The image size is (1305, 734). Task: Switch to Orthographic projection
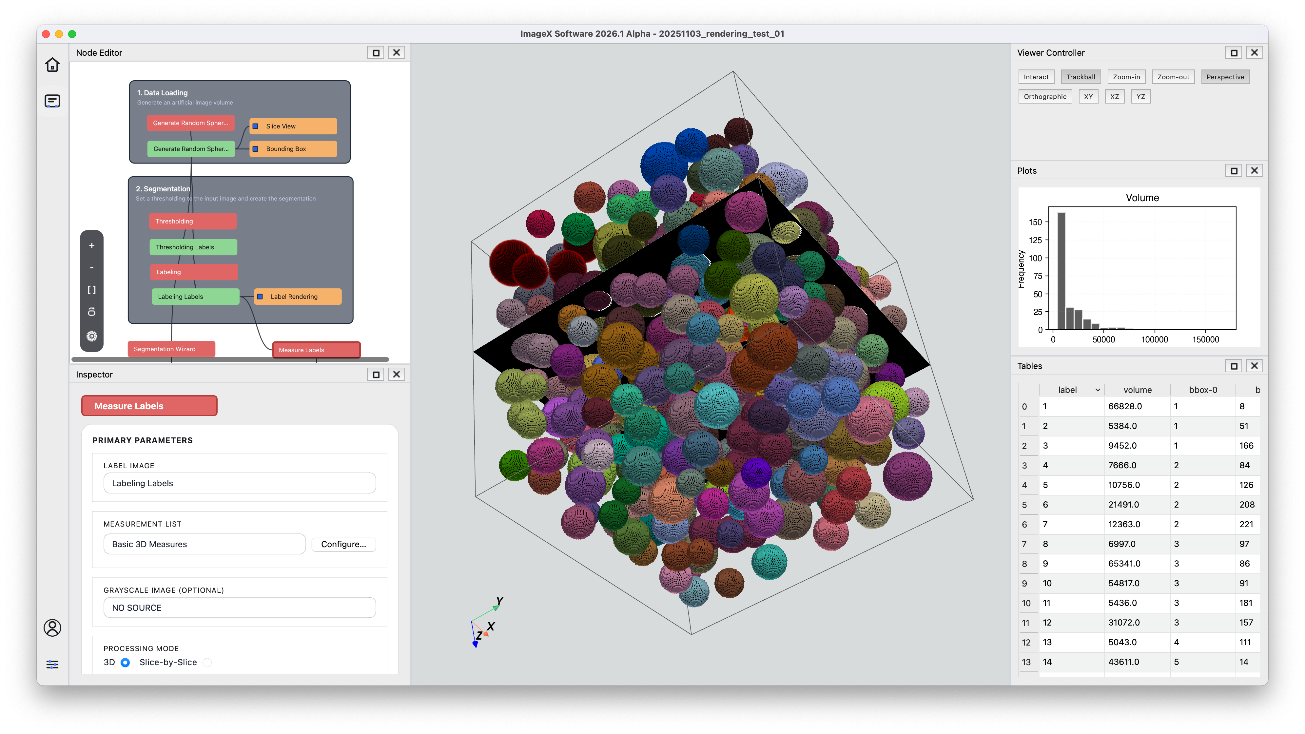[1045, 96]
